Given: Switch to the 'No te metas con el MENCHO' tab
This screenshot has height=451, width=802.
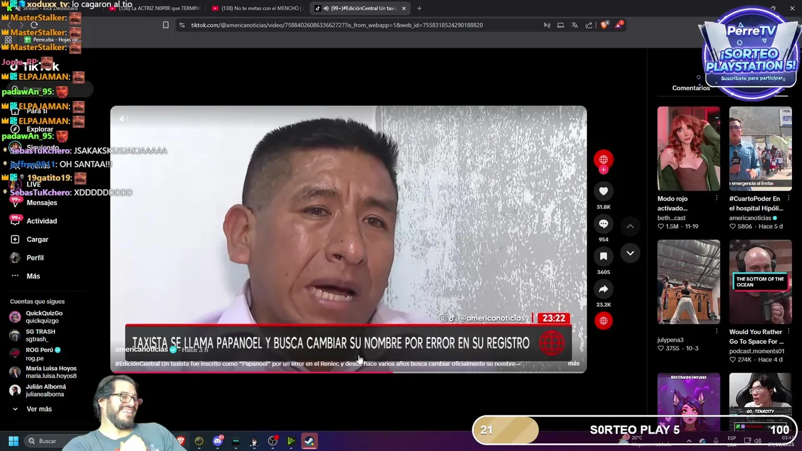Looking at the screenshot, I should tap(257, 8).
